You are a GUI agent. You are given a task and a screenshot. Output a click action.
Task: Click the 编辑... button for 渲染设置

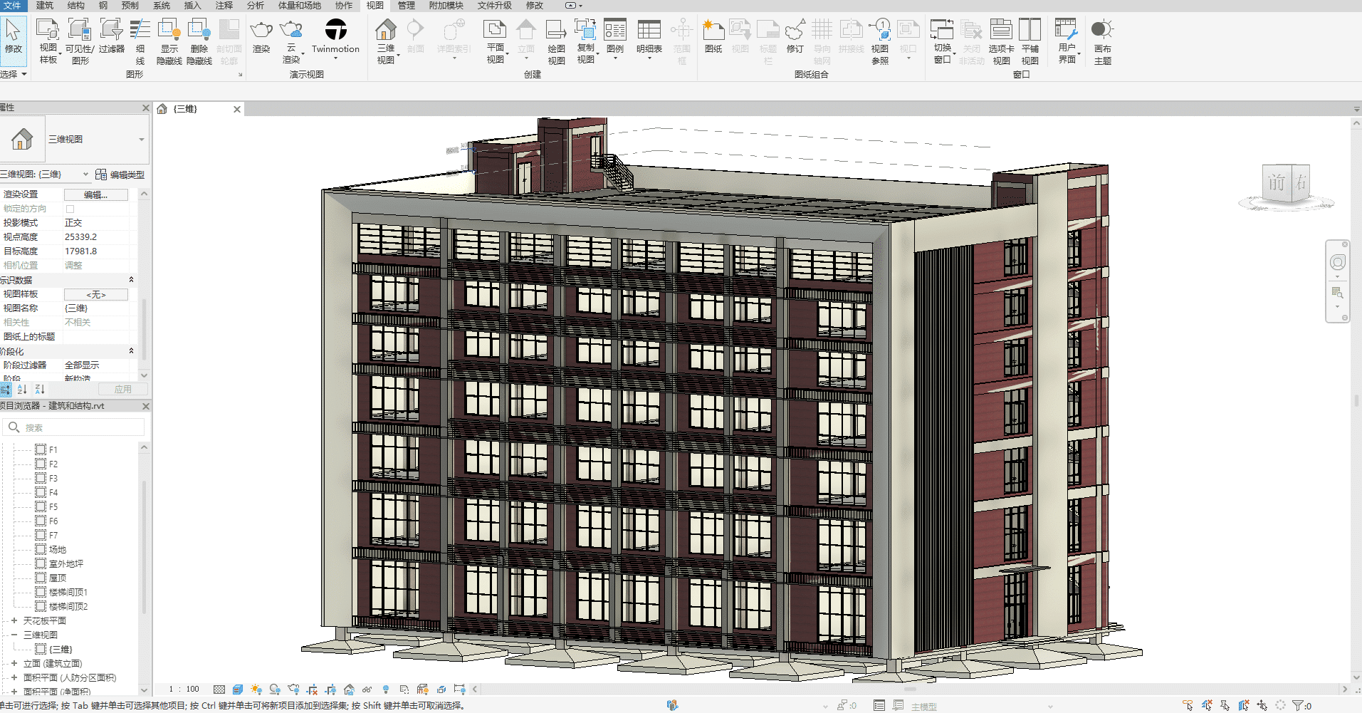pos(95,194)
